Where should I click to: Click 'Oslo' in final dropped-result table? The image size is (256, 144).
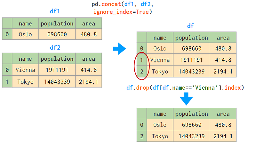tap(160, 125)
